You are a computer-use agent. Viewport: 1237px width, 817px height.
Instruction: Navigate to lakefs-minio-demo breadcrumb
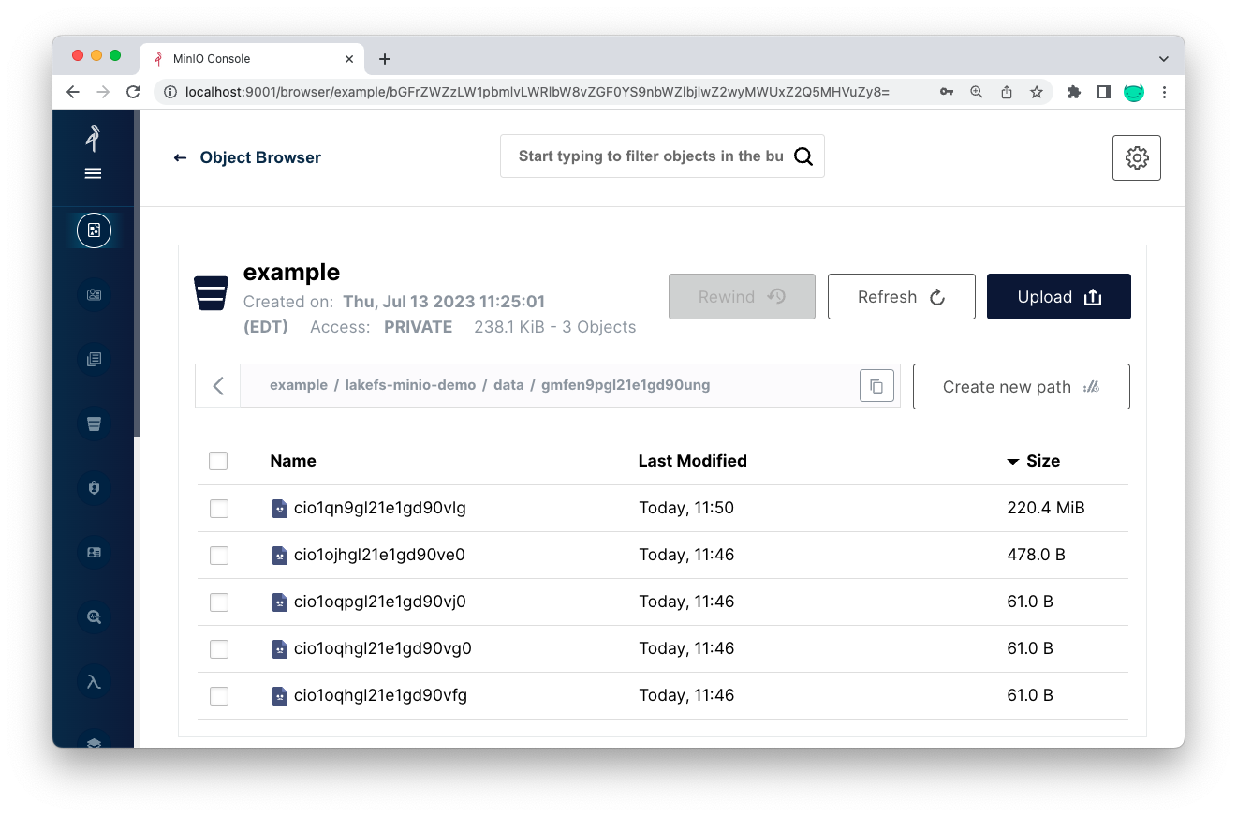[410, 385]
